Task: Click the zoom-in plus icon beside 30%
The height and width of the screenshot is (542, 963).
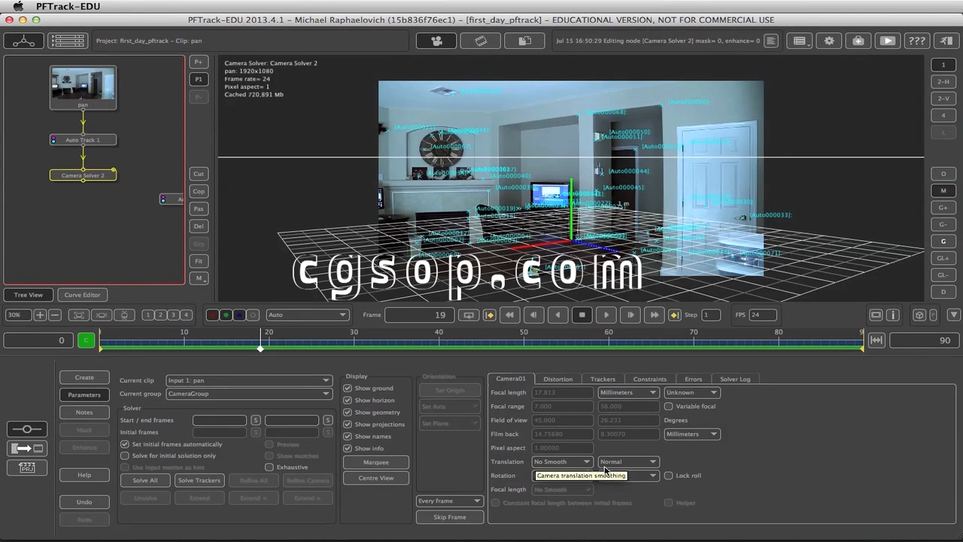Action: (x=40, y=315)
